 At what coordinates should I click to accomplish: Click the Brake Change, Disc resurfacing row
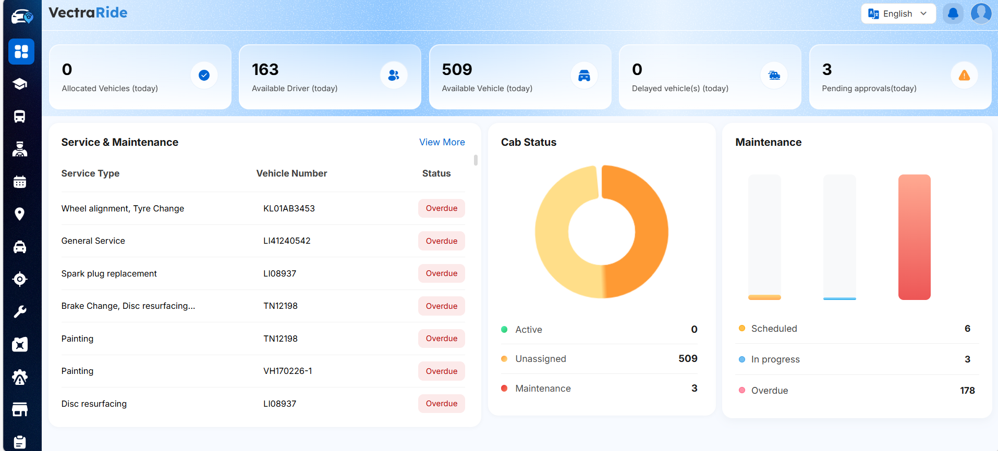click(x=263, y=306)
